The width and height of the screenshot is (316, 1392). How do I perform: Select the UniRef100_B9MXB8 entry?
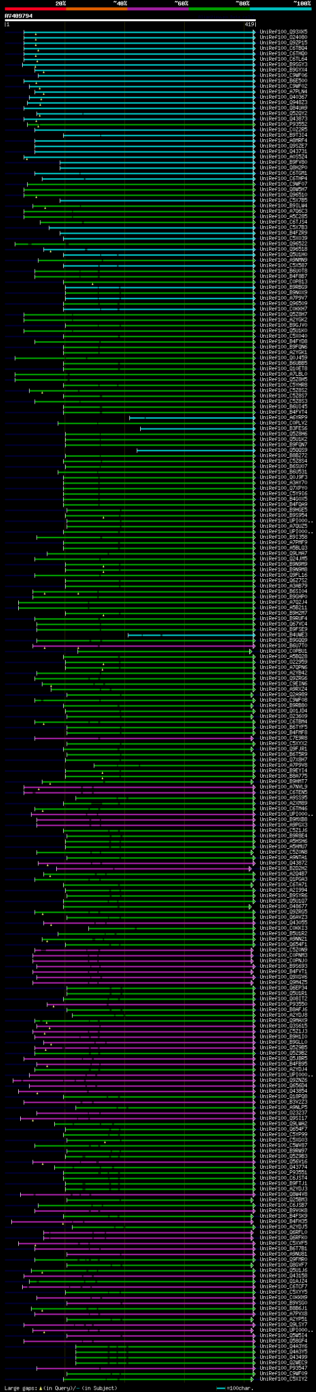pyautogui.click(x=283, y=820)
